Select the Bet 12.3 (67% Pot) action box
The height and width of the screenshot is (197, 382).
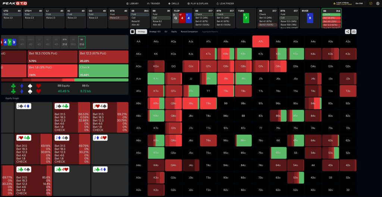coord(103,57)
